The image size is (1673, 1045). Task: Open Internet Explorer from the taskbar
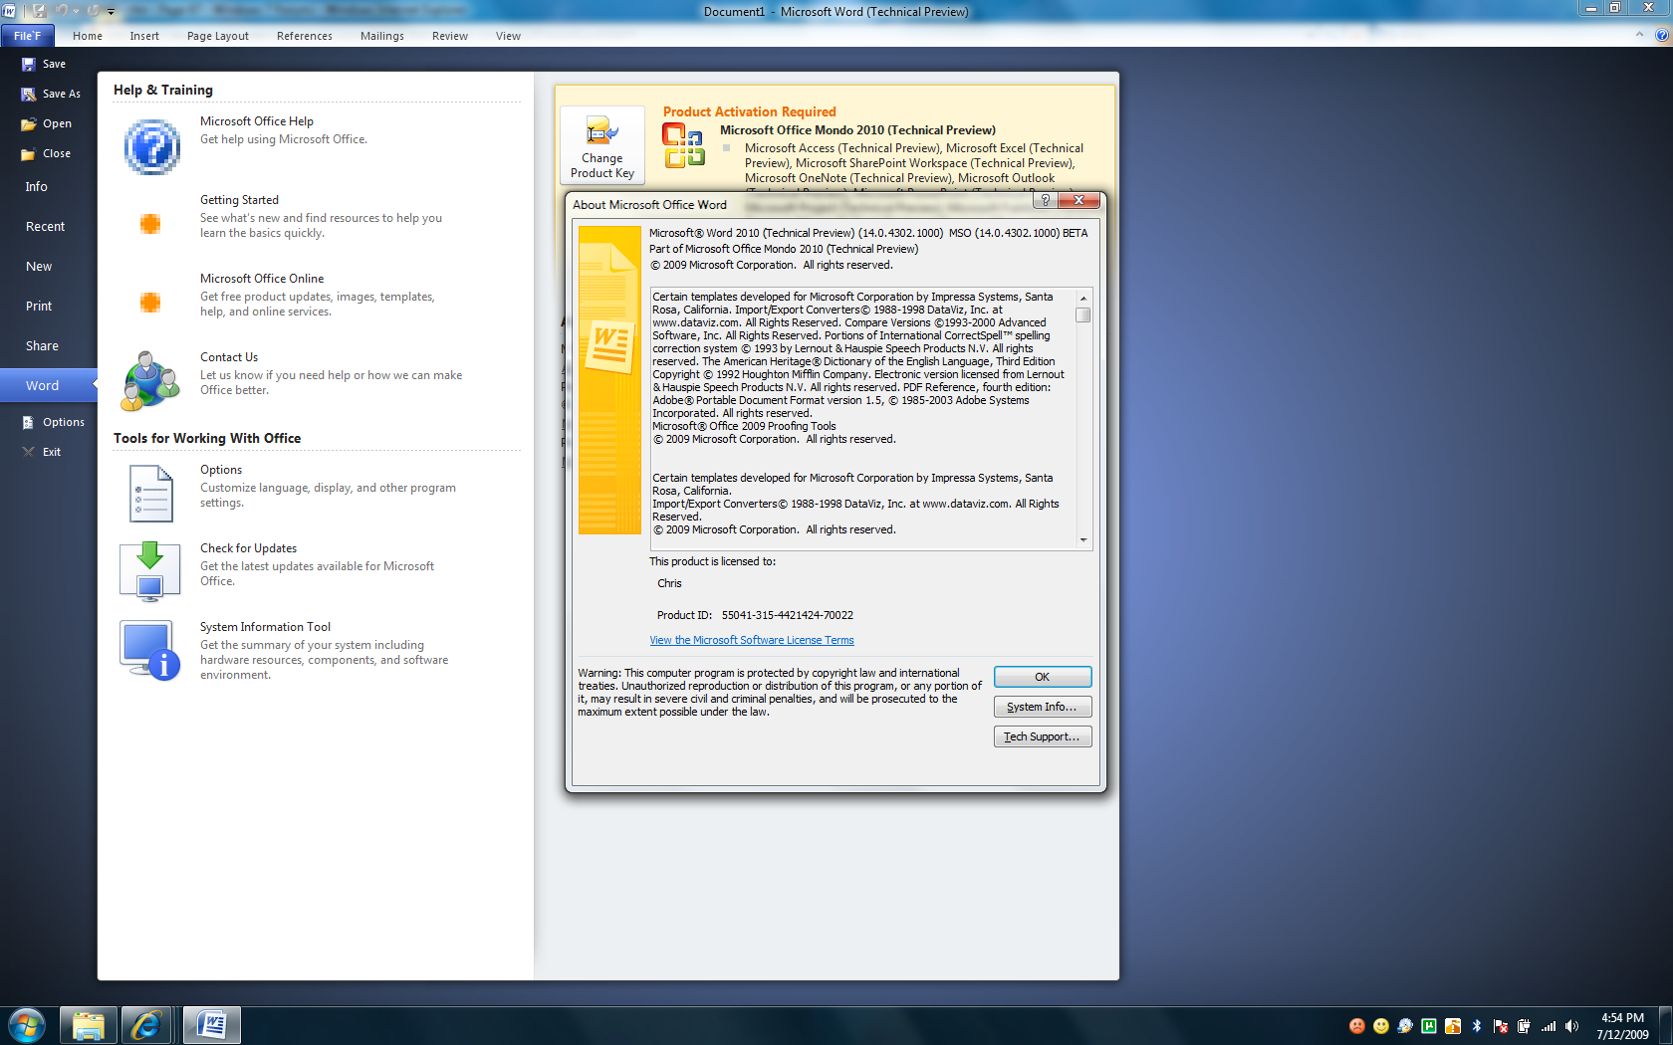(146, 1025)
